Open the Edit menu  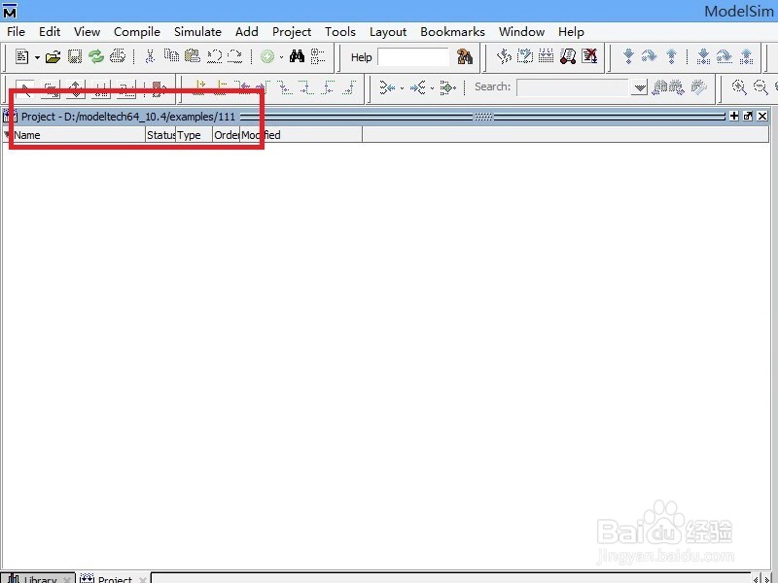(50, 32)
